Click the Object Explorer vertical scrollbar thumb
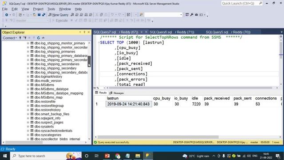The height and width of the screenshot is (160, 284). pyautogui.click(x=89, y=61)
